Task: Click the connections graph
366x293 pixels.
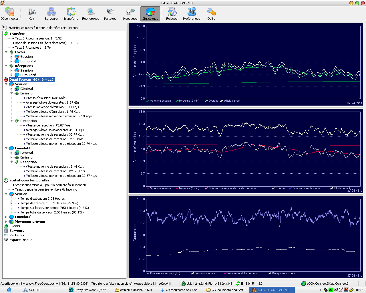Action: tap(246, 237)
